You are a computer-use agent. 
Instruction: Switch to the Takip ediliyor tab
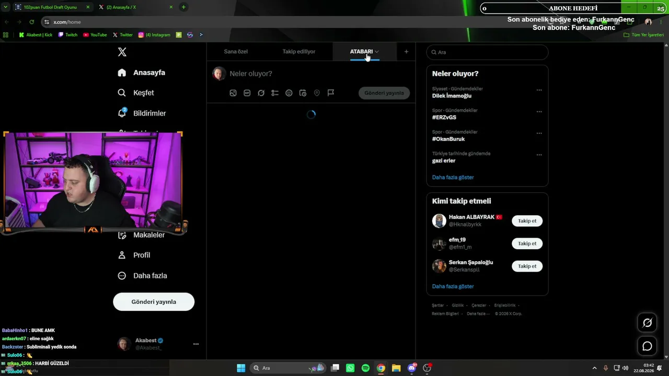(299, 52)
